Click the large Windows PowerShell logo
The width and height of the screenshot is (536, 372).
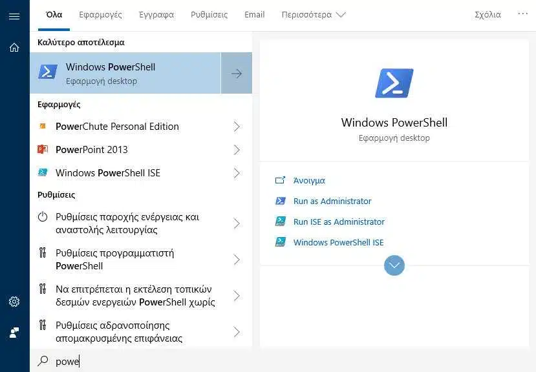coord(394,83)
